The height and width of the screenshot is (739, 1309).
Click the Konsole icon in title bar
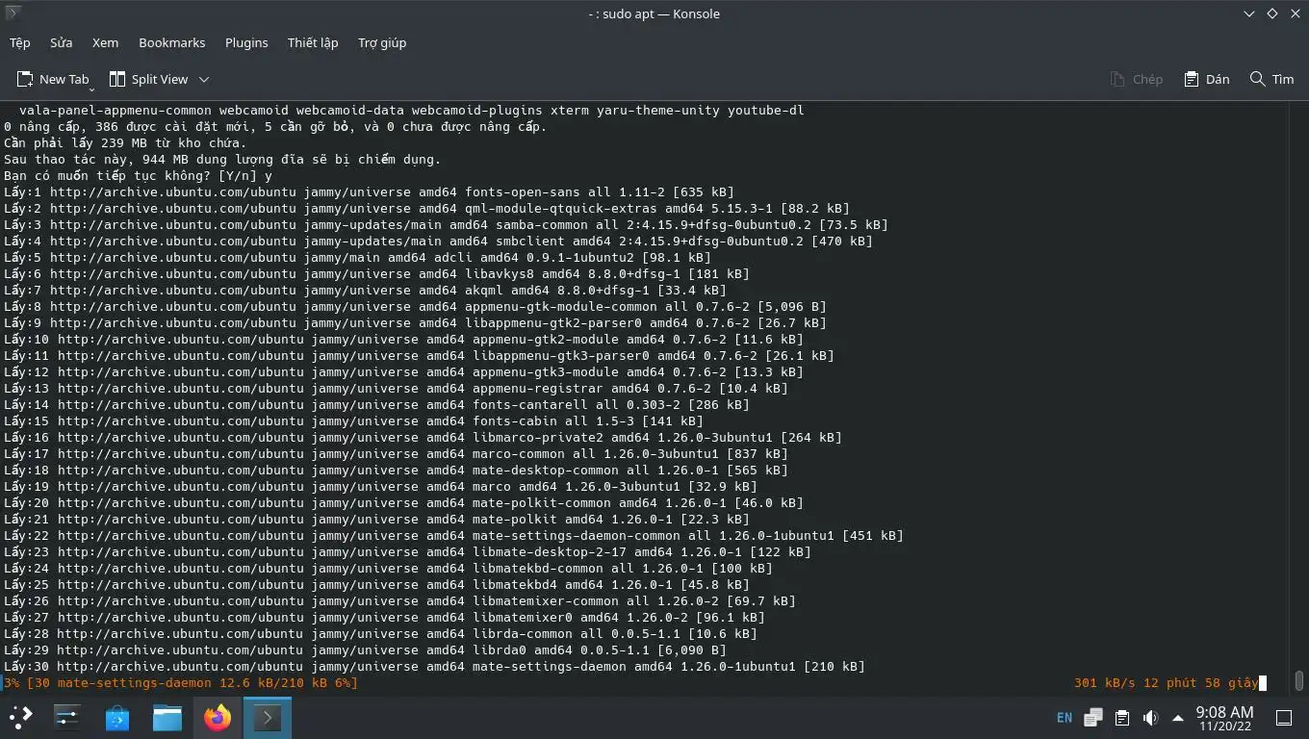pyautogui.click(x=13, y=13)
